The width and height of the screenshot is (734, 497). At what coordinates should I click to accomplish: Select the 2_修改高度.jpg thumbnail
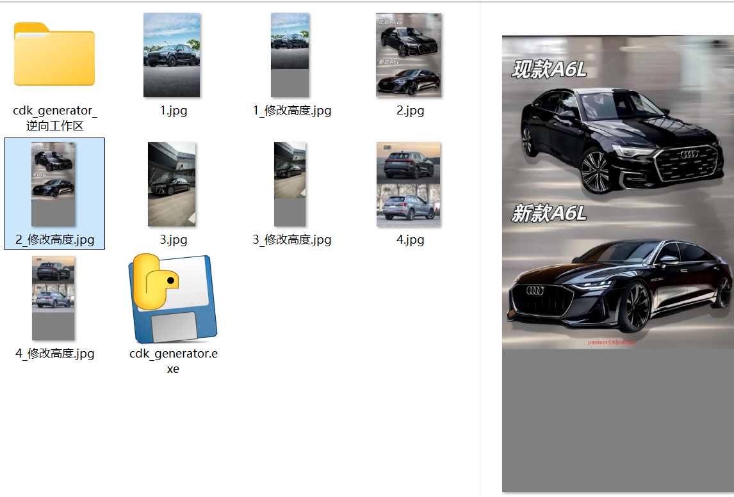53,184
